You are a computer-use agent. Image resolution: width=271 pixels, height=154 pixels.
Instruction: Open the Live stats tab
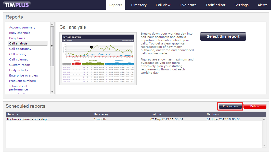click(x=188, y=5)
